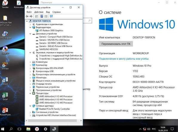This screenshot has height=132, width=178.
Task: Select Generic- SD/MMC USB Device
Action: pyautogui.click(x=53, y=43)
